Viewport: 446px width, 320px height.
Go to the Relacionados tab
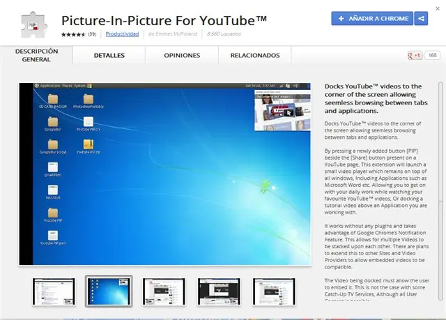255,56
